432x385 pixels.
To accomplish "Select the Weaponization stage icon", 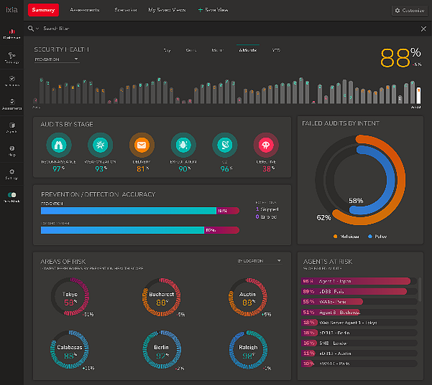I will click(99, 145).
